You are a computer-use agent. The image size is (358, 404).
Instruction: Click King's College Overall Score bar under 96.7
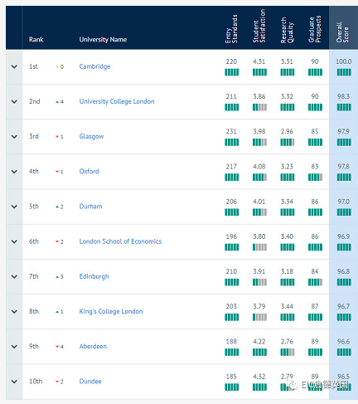click(x=344, y=317)
